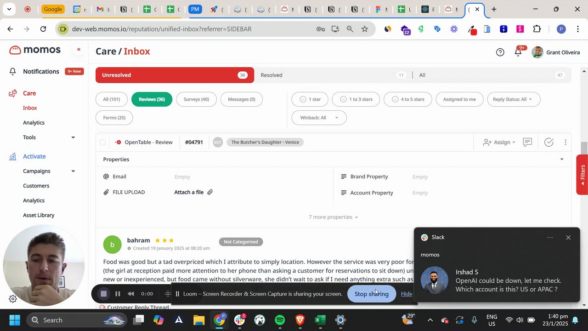Switch to the All tab
588x331 pixels.
pos(492,75)
